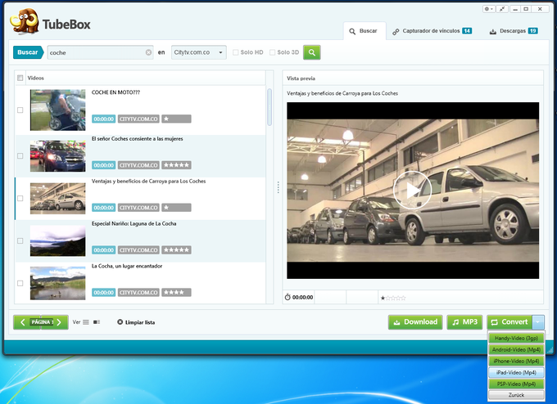Click the stopwatch duration icon under preview
The image size is (557, 404).
coord(288,297)
